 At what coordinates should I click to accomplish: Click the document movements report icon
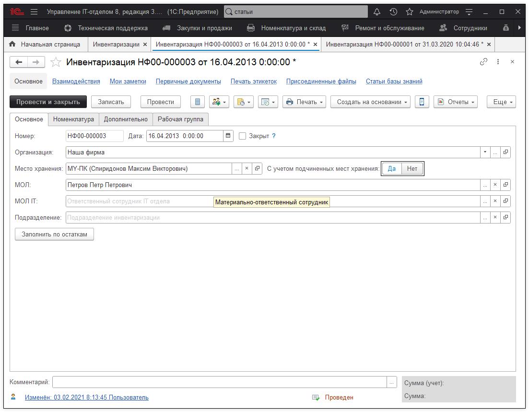(x=198, y=102)
